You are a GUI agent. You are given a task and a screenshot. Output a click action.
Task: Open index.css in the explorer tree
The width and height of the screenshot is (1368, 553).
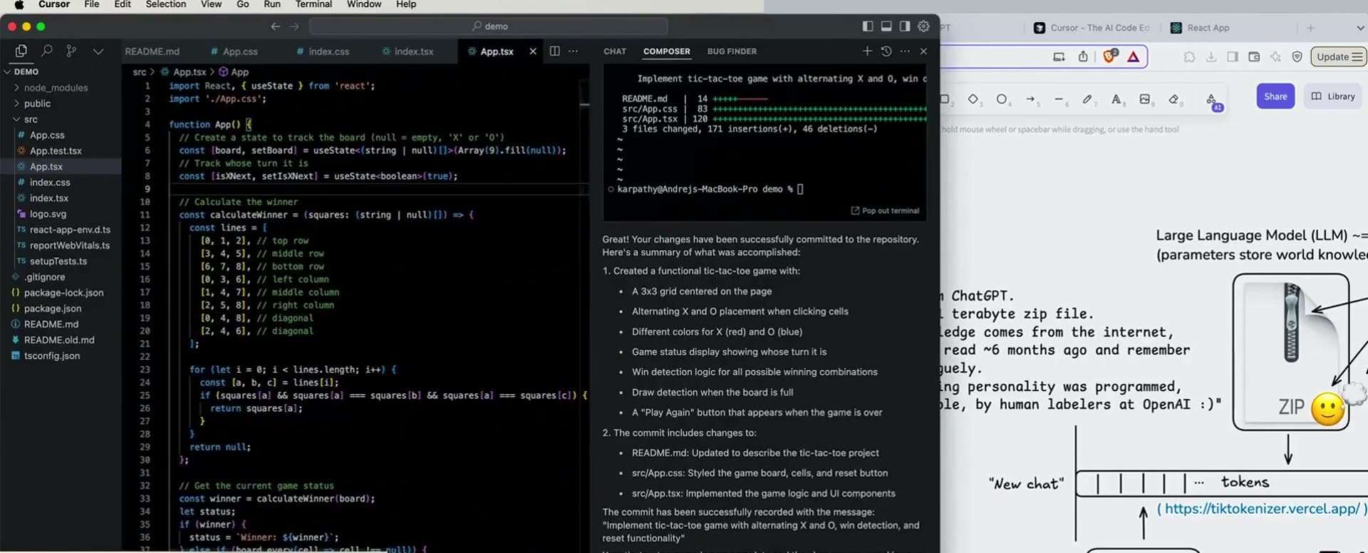point(61,182)
